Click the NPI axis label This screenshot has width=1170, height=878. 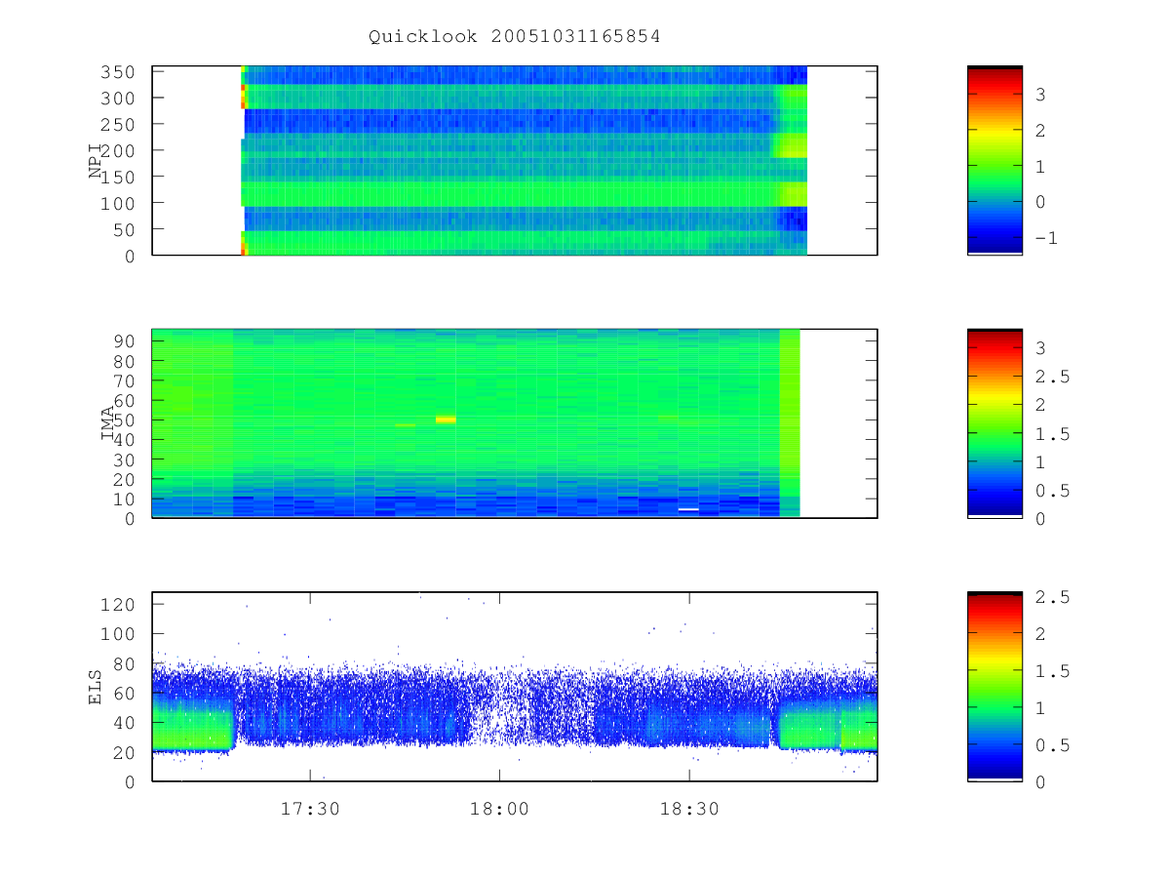pos(96,161)
